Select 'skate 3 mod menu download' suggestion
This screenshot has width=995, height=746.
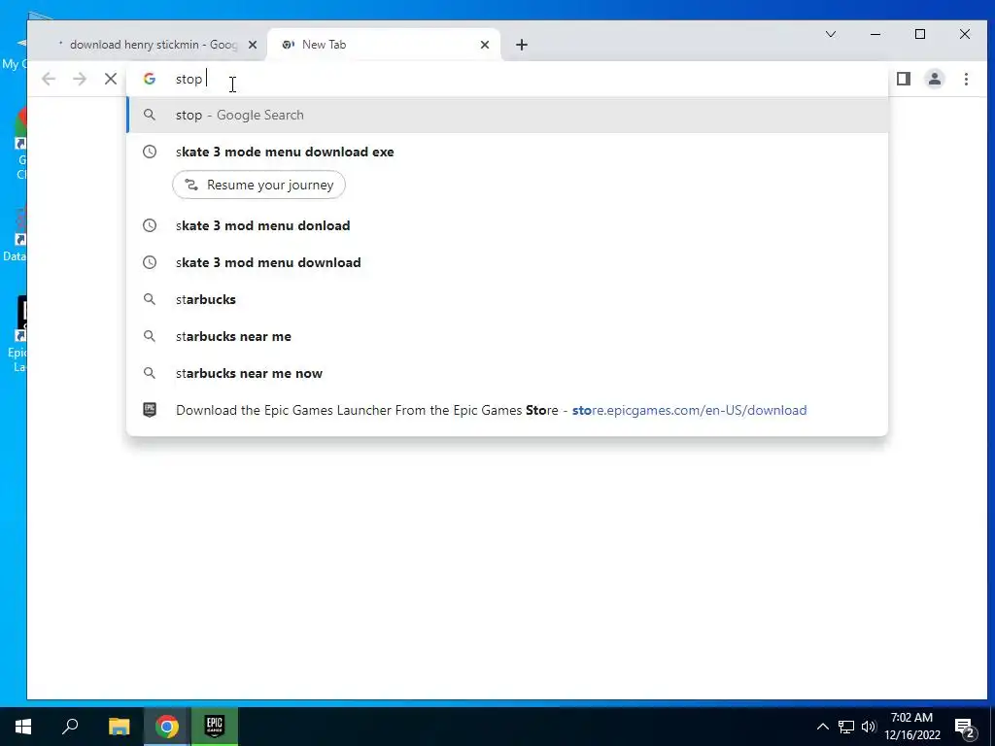click(507, 262)
